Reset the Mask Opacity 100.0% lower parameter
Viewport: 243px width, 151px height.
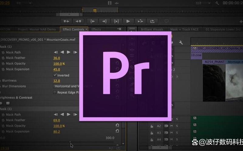click(x=117, y=125)
